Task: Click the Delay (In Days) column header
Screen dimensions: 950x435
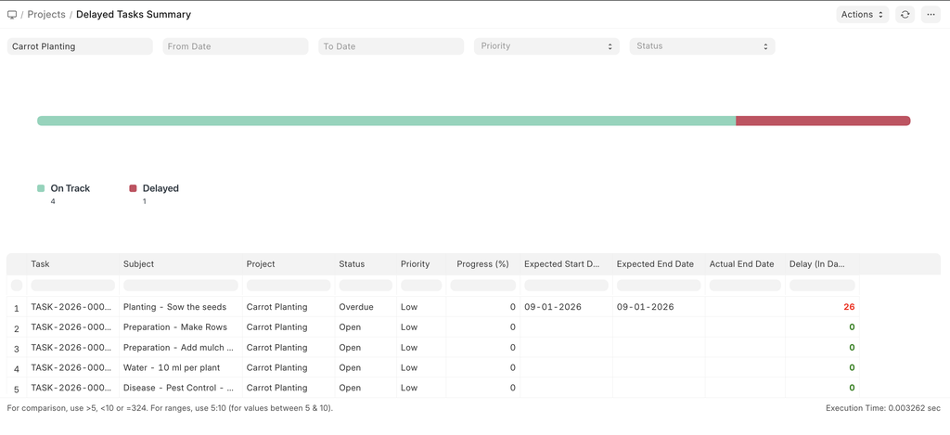Action: (x=816, y=264)
